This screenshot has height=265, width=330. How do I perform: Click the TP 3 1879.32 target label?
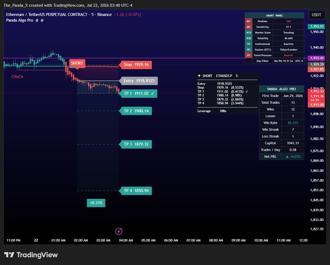coord(136,144)
